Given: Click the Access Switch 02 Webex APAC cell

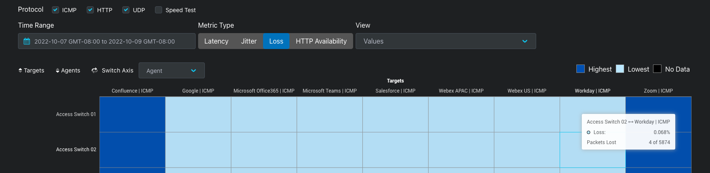Looking at the screenshot, I should coord(461,150).
